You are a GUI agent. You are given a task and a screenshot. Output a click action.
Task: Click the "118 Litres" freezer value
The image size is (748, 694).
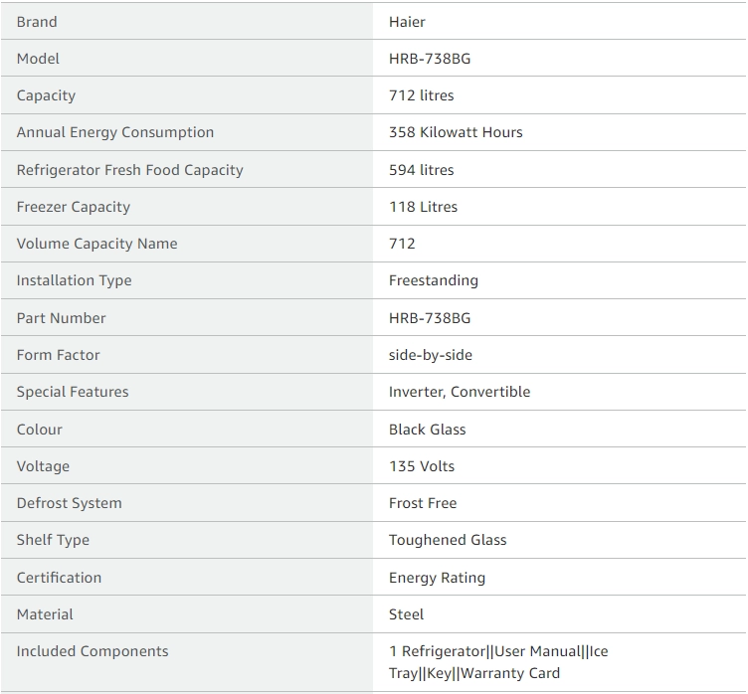(x=423, y=207)
